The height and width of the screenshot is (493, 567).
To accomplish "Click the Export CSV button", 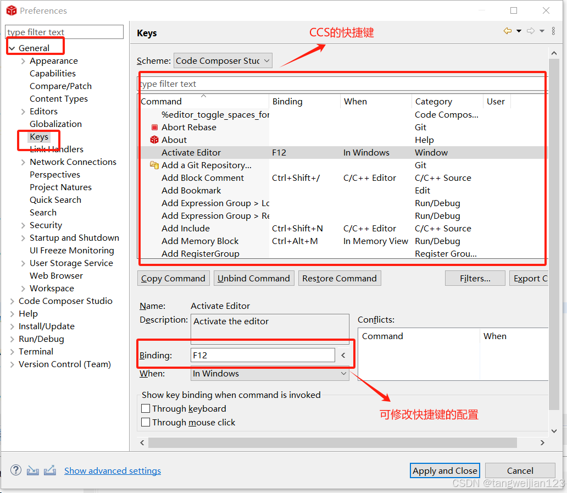I will click(x=529, y=278).
